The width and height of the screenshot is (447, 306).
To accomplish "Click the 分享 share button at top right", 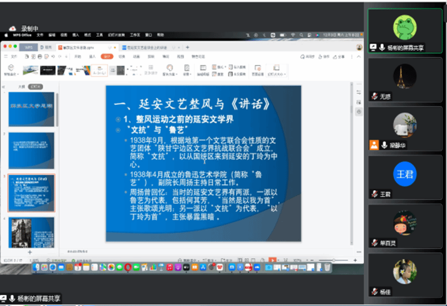I will point(340,56).
